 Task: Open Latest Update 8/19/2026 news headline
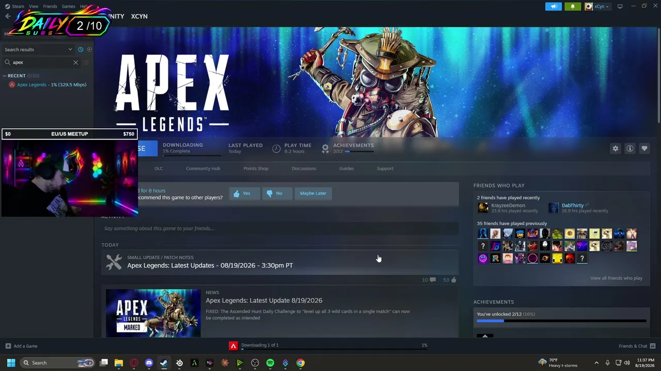pos(264,300)
